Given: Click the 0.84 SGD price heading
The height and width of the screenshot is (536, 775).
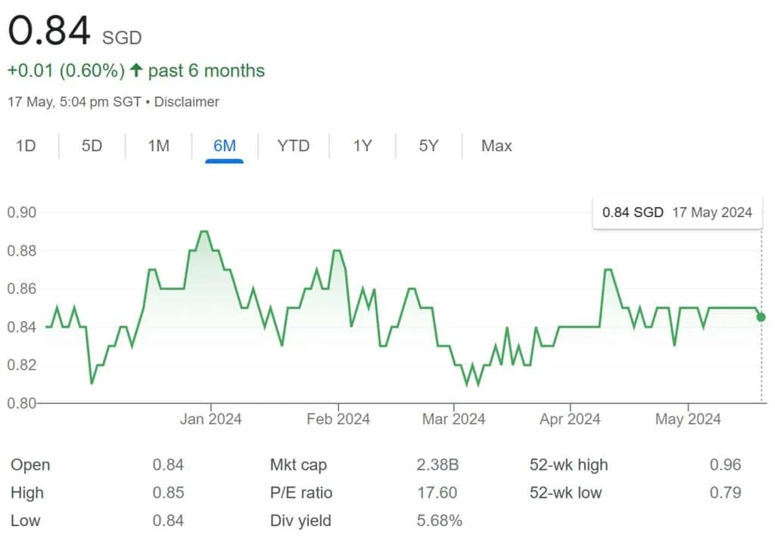Looking at the screenshot, I should click(x=45, y=32).
